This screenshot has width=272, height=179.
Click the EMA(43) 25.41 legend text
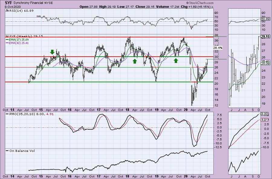(19, 43)
